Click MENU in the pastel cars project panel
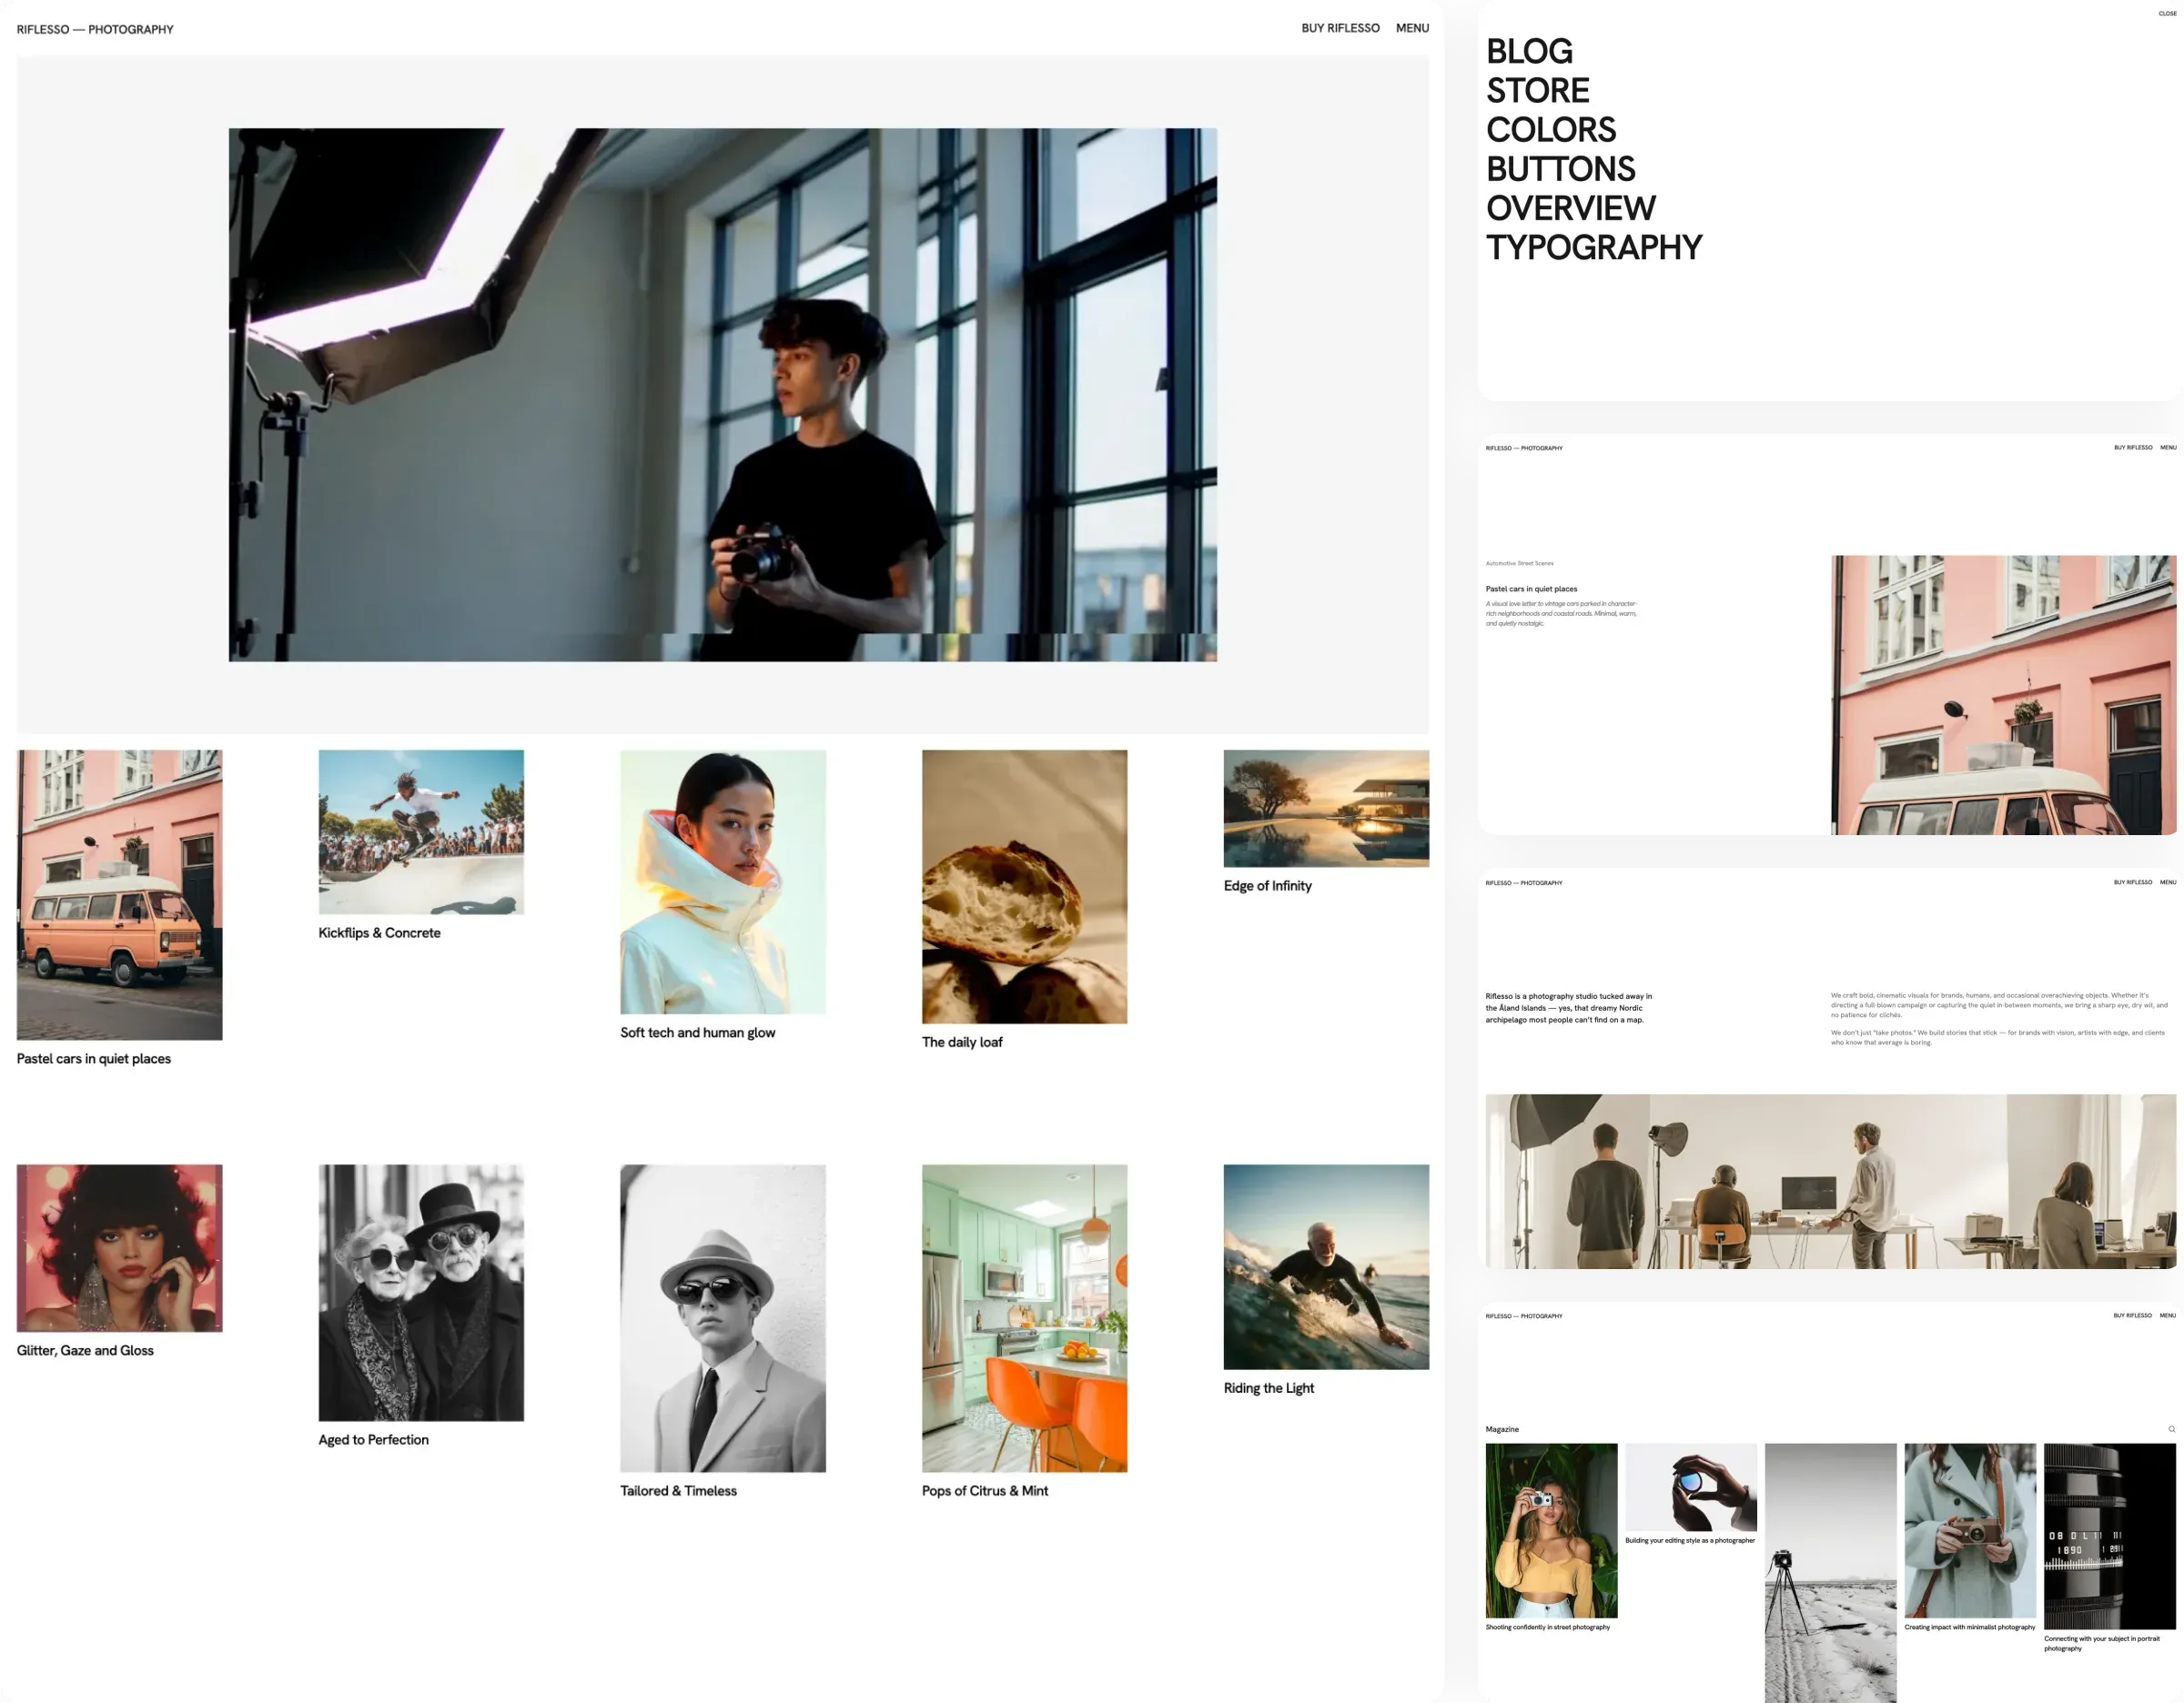The image size is (2184, 1703). coord(2168,448)
